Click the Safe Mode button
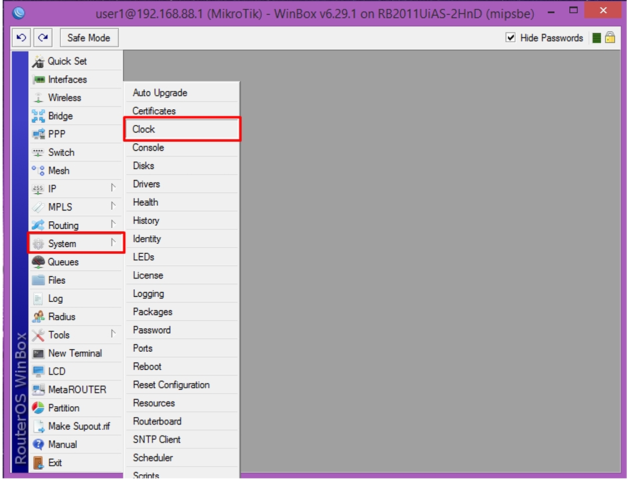 (89, 38)
